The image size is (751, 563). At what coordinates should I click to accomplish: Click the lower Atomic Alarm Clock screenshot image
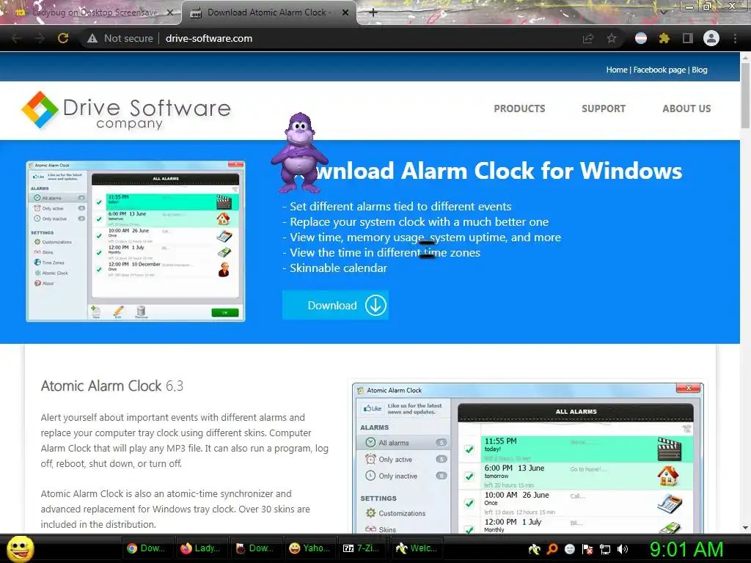[x=528, y=458]
